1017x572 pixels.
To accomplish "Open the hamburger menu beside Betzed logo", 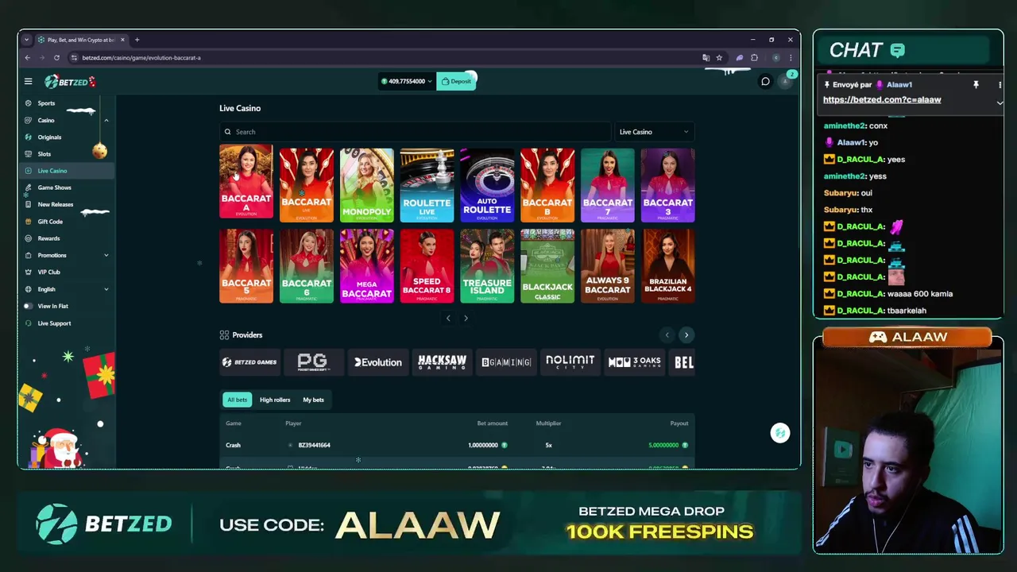I will coord(28,81).
